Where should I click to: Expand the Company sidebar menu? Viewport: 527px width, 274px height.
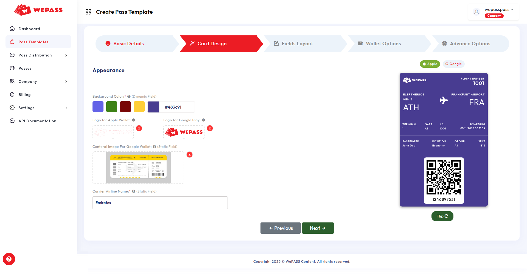point(27,81)
